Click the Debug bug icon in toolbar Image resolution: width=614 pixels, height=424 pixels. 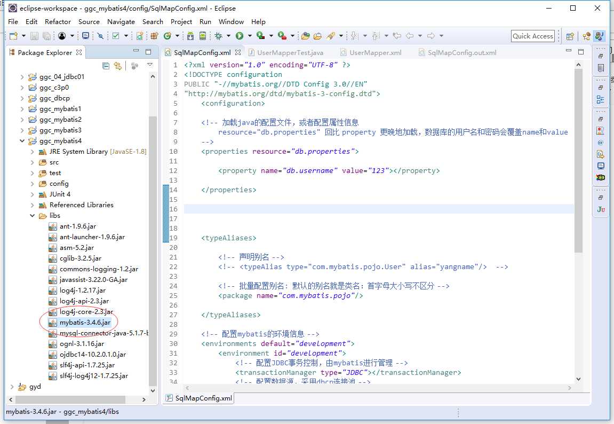click(219, 36)
